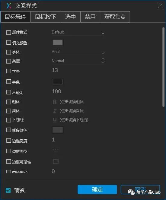166x200 pixels.
Task: Enable the 边框类型 checkbox
Action: pos(8,151)
